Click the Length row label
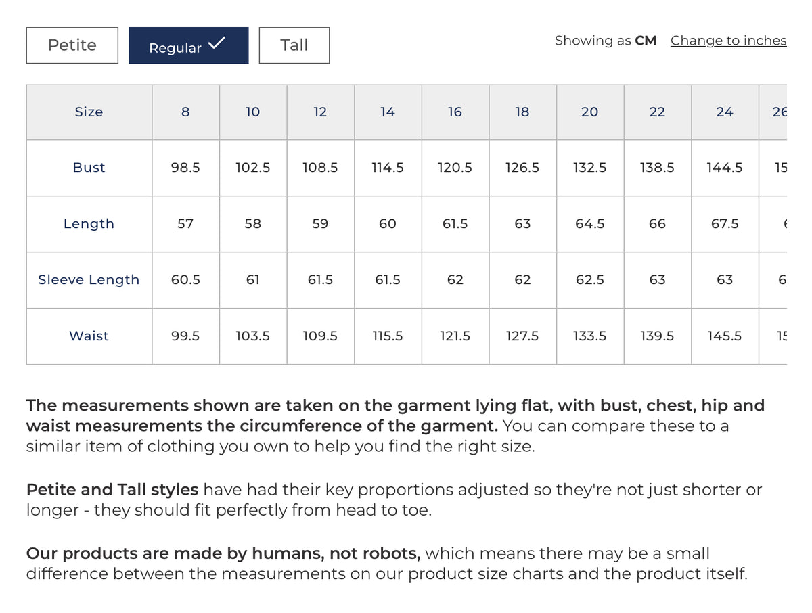This screenshot has height=613, width=812. click(89, 224)
